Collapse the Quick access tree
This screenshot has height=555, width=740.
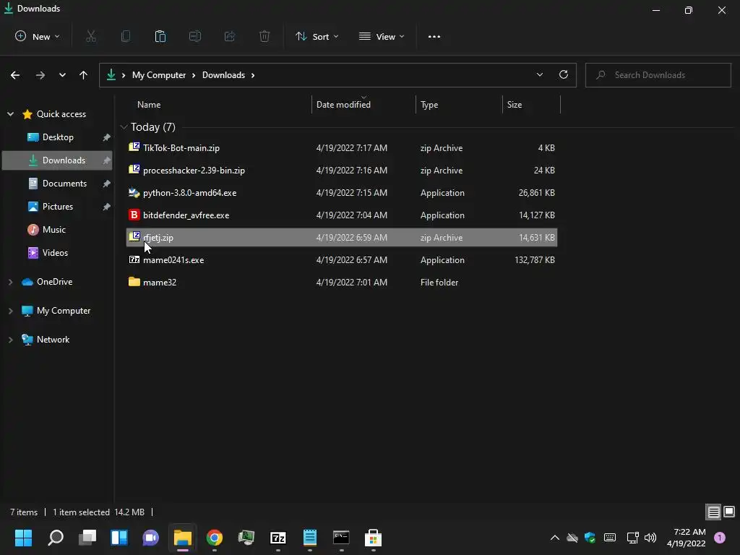pos(10,113)
